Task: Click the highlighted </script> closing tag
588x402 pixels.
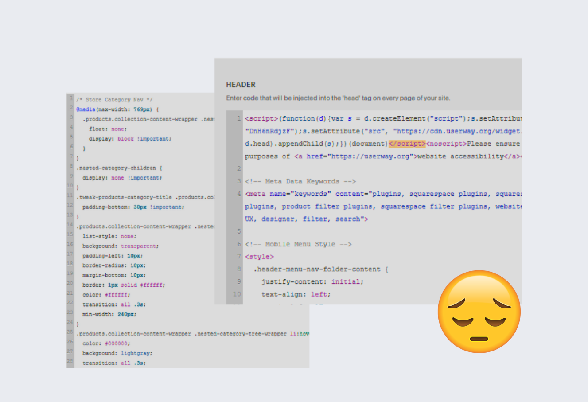Action: [407, 144]
